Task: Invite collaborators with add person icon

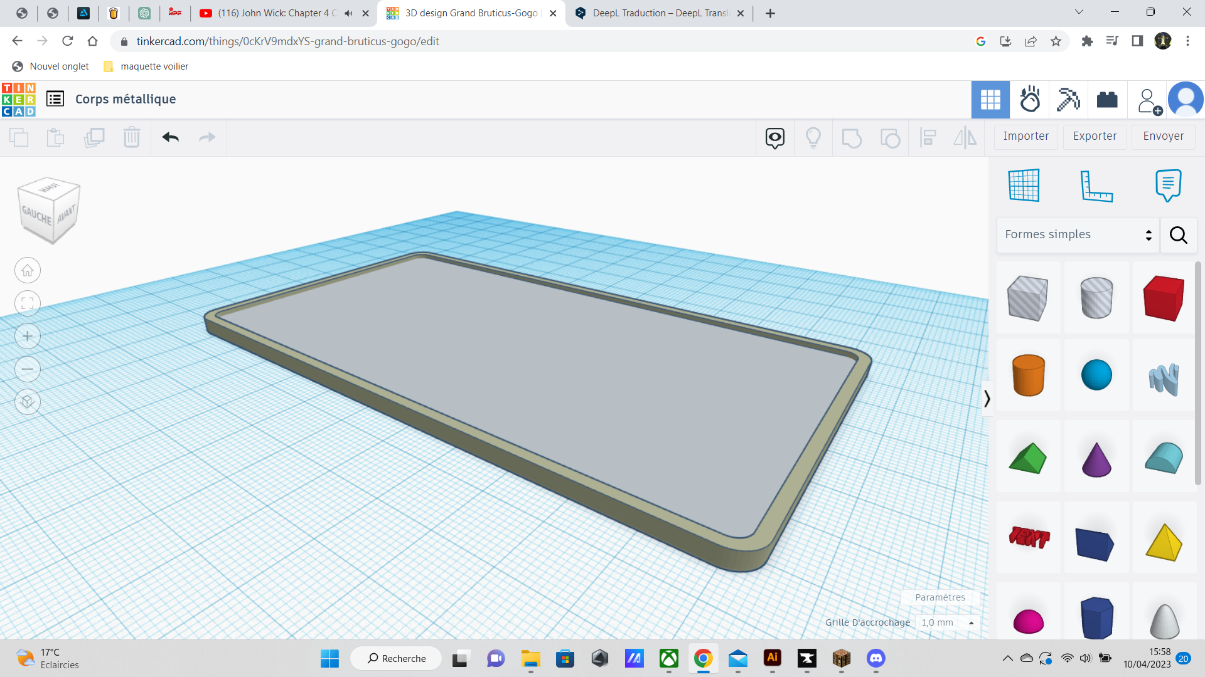Action: pos(1149,101)
